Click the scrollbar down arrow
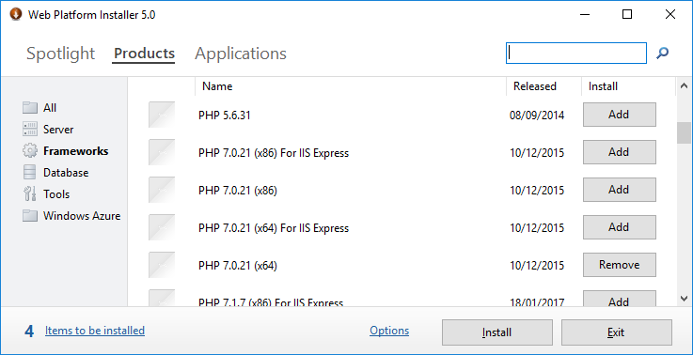 684,299
